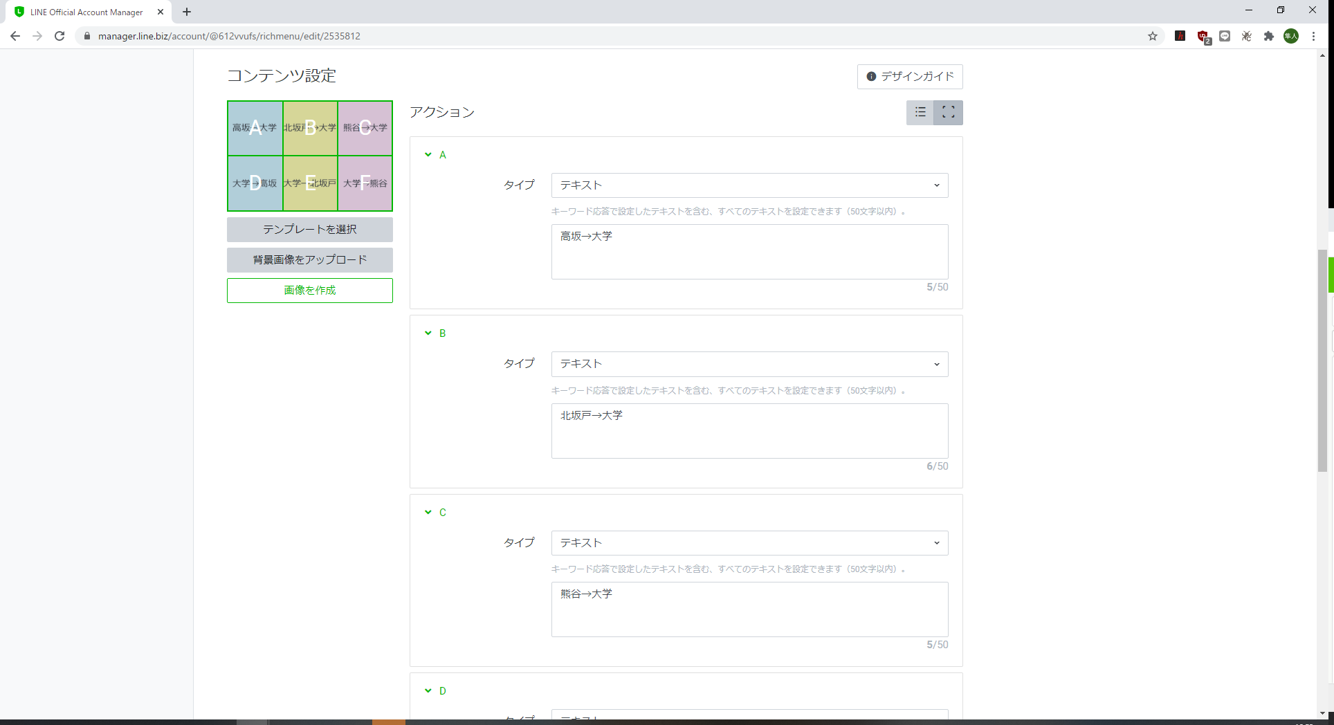Open the デザインガイド
The image size is (1334, 725).
(x=910, y=76)
